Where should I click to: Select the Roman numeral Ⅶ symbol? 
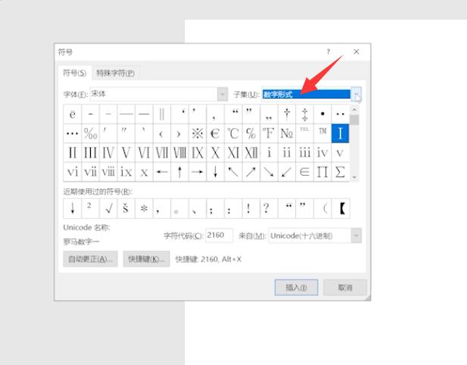(x=162, y=152)
